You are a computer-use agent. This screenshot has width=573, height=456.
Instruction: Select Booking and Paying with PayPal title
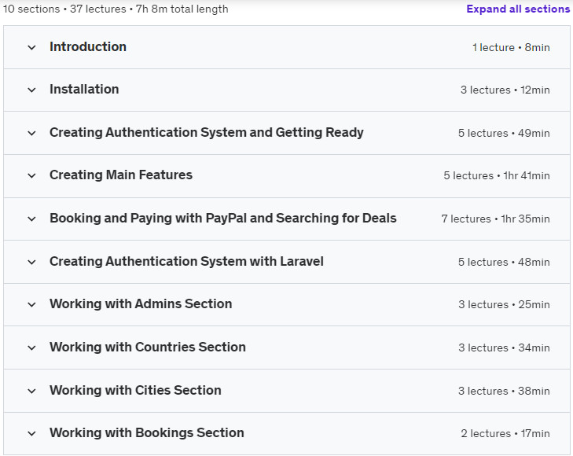(223, 218)
